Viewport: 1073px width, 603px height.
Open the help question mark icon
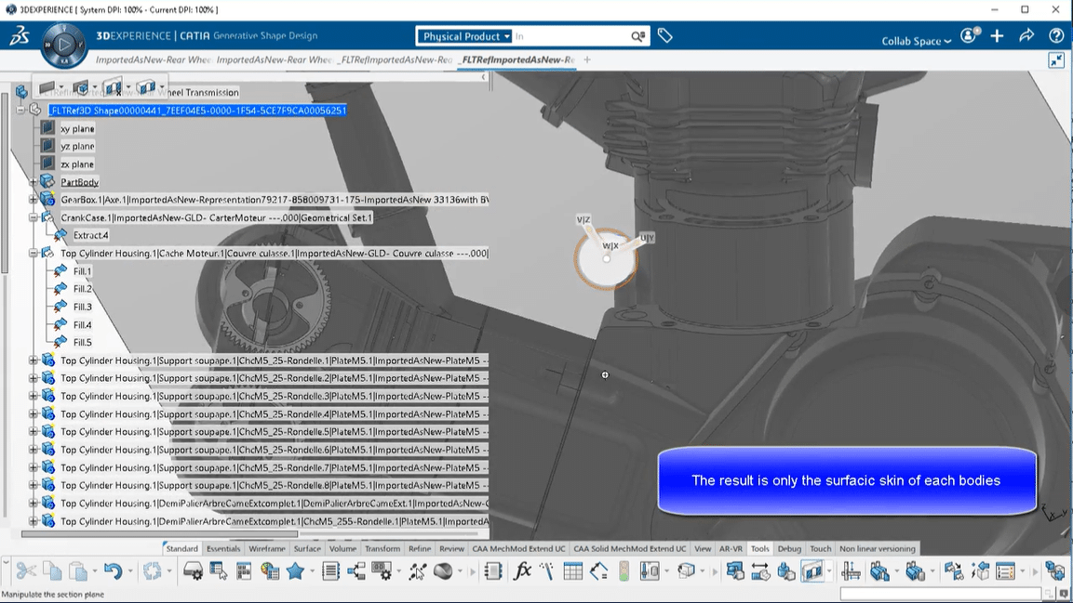(x=1056, y=35)
